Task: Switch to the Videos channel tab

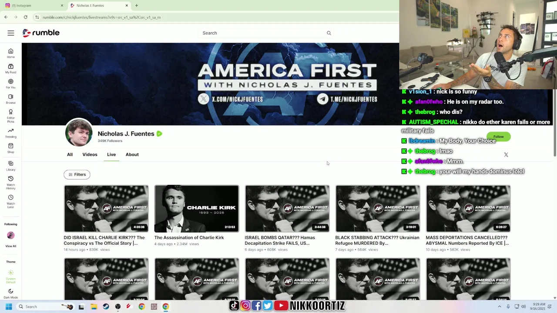Action: click(90, 154)
